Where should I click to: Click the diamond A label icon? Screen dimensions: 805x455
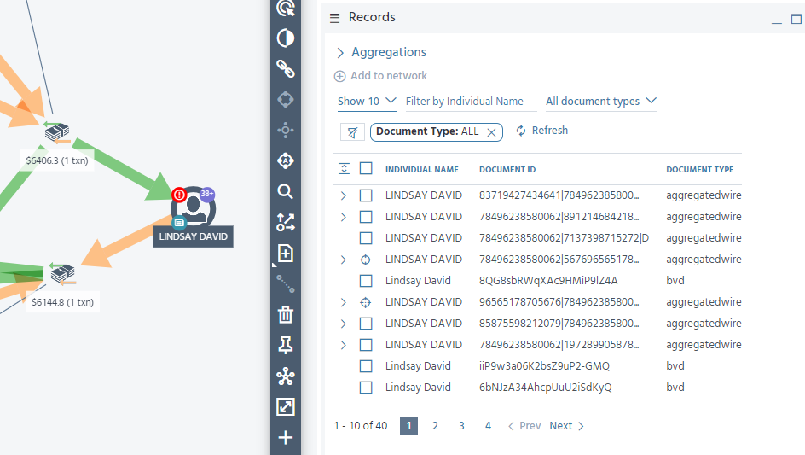click(x=286, y=161)
